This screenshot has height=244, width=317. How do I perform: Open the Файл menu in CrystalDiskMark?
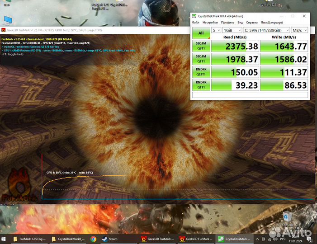pos(195,23)
